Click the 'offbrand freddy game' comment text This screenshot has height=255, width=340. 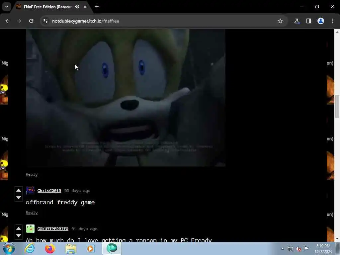tap(60, 202)
